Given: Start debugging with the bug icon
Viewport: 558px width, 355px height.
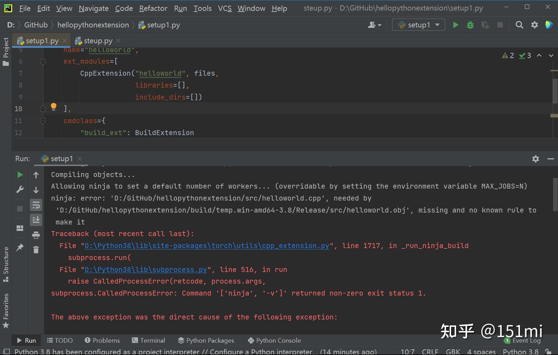Looking at the screenshot, I should 470,25.
